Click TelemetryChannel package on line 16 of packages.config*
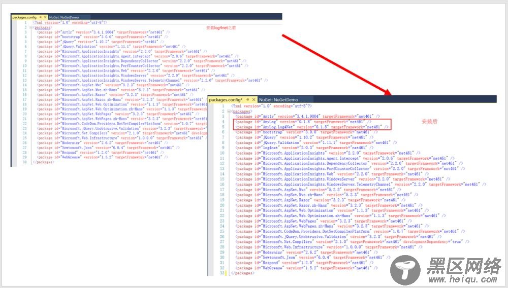The width and height of the screenshot is (508, 288). (361, 184)
